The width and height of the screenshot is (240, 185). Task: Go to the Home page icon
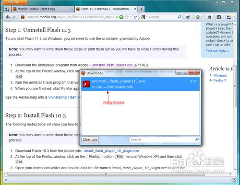click(x=210, y=17)
